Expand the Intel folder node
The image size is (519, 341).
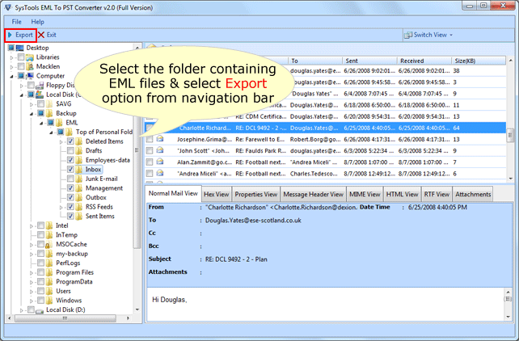32,226
